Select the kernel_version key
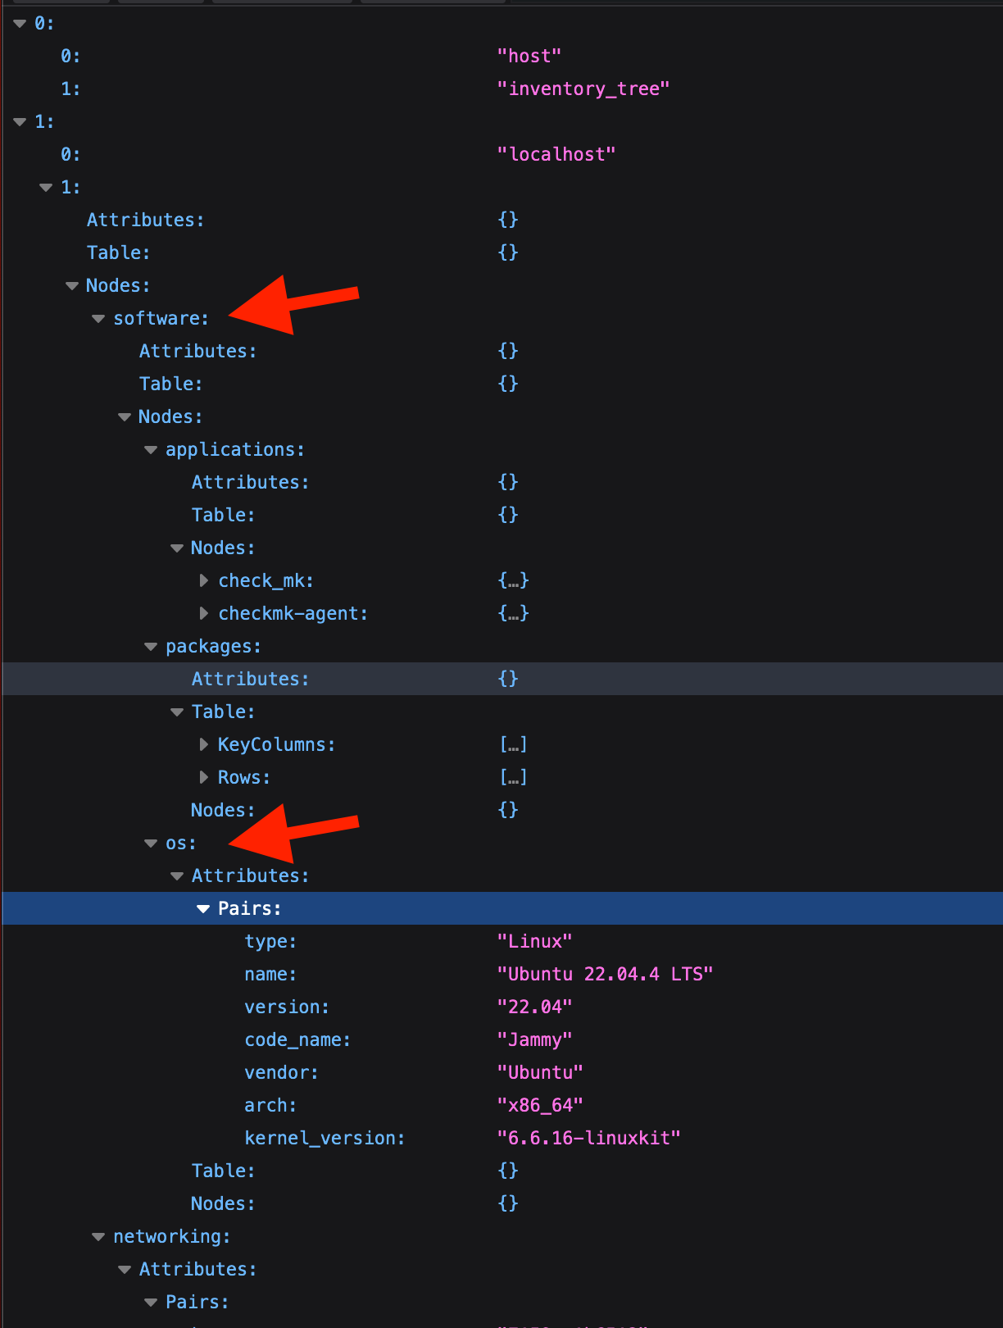The image size is (1003, 1328). [324, 1139]
